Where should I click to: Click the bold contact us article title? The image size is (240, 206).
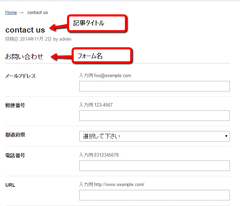click(x=25, y=30)
